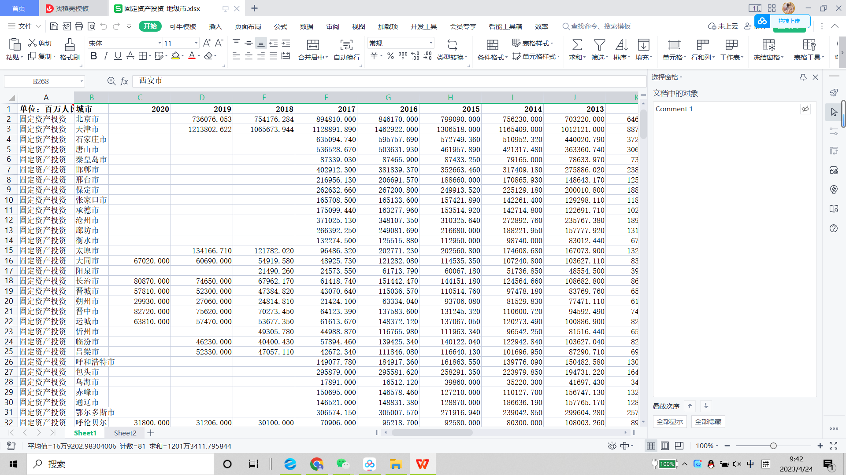
Task: Click the Freeze Panes 冻结窗格 icon
Action: tap(768, 45)
